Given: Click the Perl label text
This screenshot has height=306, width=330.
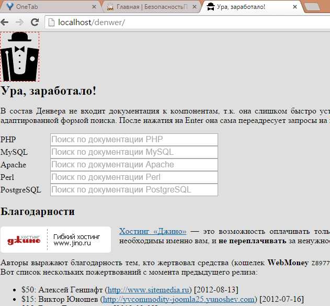Looking at the screenshot, I should coord(7,177).
